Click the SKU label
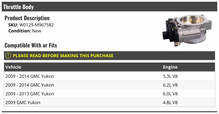 pos(13,25)
